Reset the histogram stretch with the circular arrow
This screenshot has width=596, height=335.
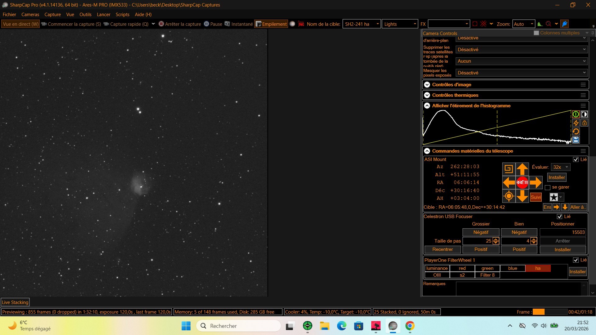click(x=576, y=132)
